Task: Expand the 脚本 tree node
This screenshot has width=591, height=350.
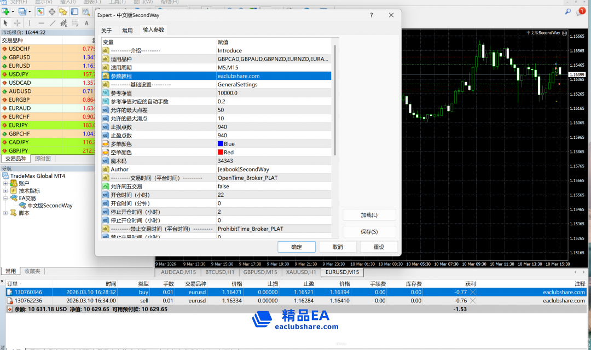Action: [x=6, y=213]
